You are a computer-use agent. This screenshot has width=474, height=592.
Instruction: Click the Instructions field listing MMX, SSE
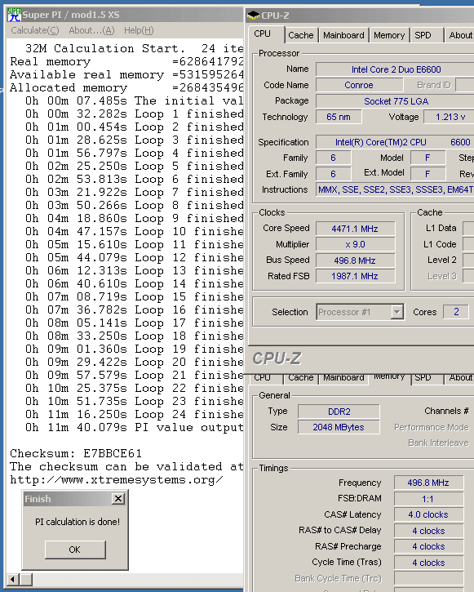(395, 189)
